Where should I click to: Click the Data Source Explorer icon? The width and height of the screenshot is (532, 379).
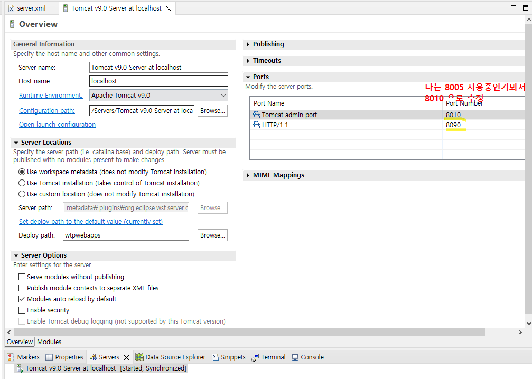click(139, 357)
